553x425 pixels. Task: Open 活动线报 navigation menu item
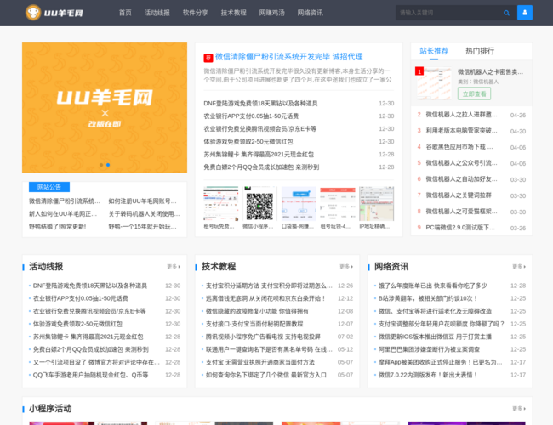[157, 13]
